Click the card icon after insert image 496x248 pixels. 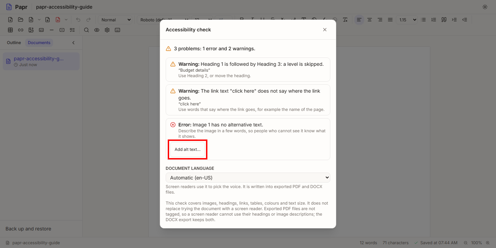(41, 30)
